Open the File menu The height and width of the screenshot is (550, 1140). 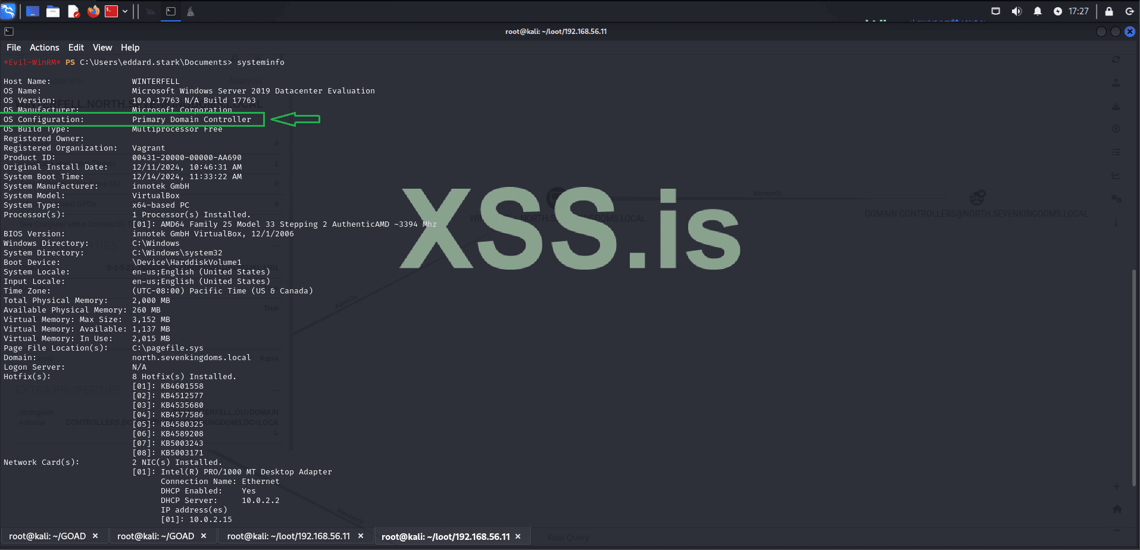pyautogui.click(x=14, y=48)
